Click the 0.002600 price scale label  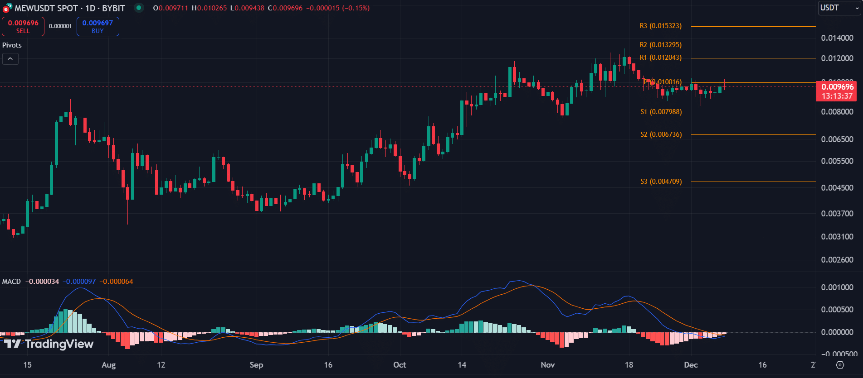point(837,260)
